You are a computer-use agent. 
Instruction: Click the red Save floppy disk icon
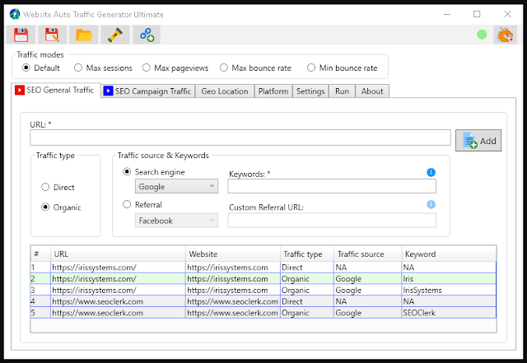[x=21, y=35]
